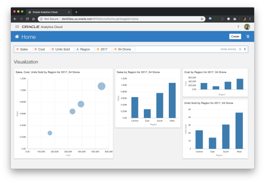The height and width of the screenshot is (183, 265).
Task: Click the Home house icon in blue banner
Action: 17,36
